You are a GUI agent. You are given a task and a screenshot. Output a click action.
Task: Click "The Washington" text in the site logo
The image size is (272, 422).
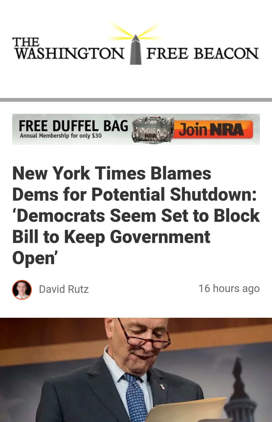pos(69,49)
